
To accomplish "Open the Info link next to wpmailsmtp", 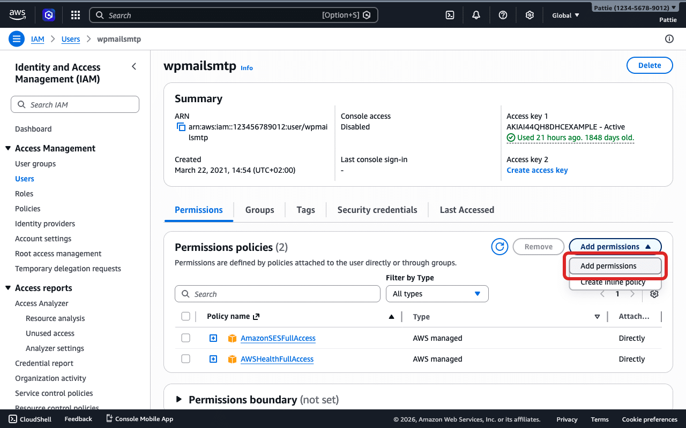I will pos(247,68).
